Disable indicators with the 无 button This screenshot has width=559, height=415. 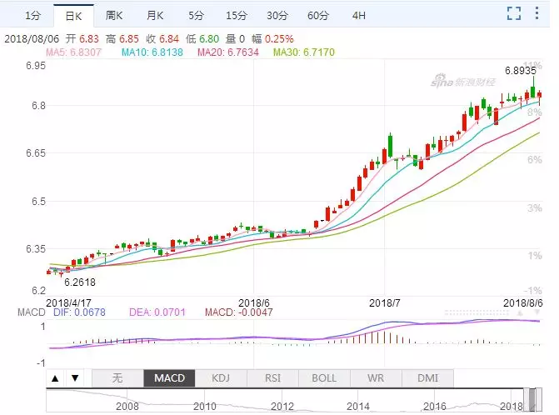click(117, 378)
